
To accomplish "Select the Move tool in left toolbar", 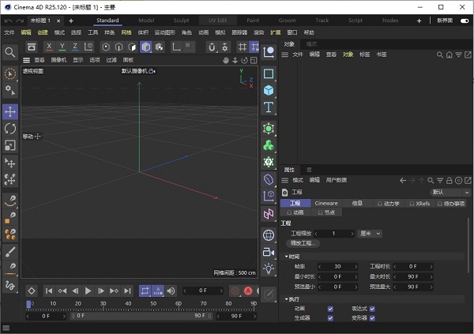I will (10, 112).
